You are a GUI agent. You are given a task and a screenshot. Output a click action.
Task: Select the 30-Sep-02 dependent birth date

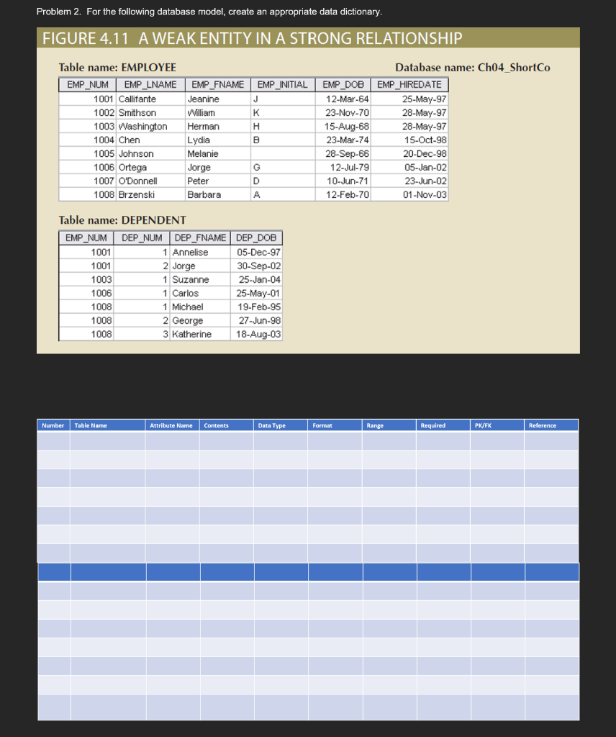coord(256,266)
